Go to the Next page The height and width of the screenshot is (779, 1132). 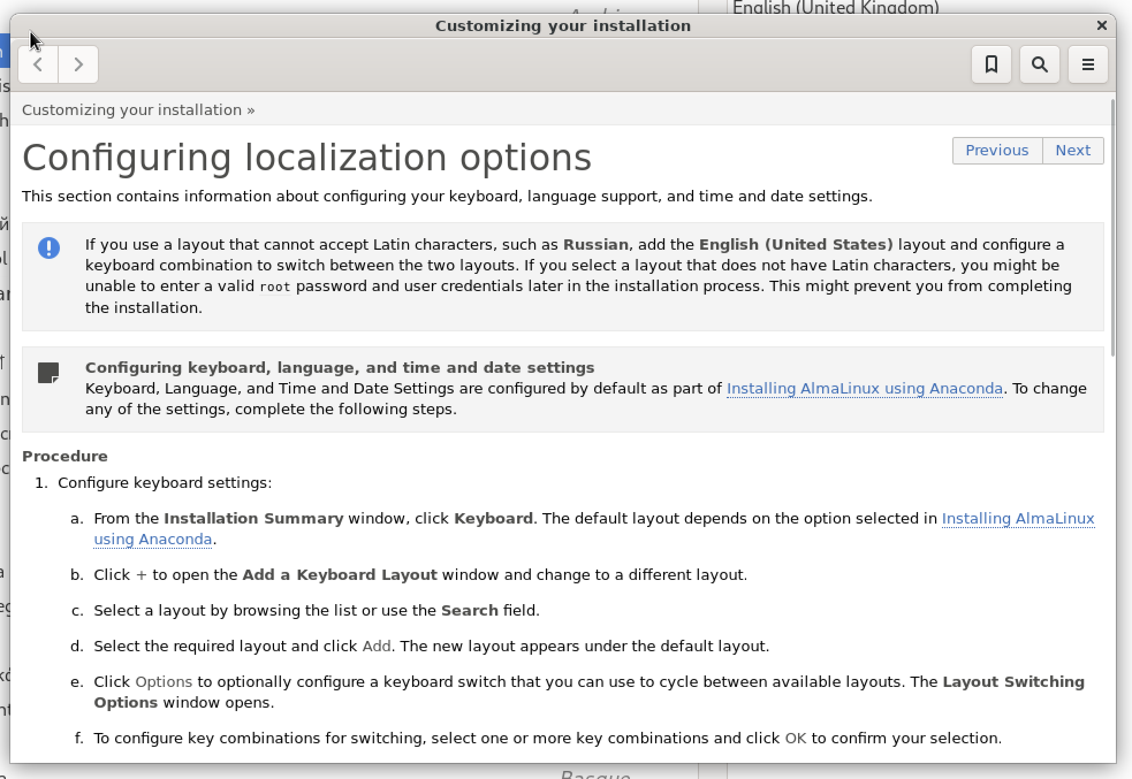point(1073,150)
